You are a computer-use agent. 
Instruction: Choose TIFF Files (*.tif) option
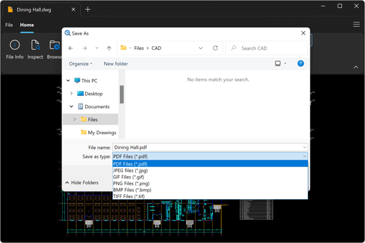(210, 196)
